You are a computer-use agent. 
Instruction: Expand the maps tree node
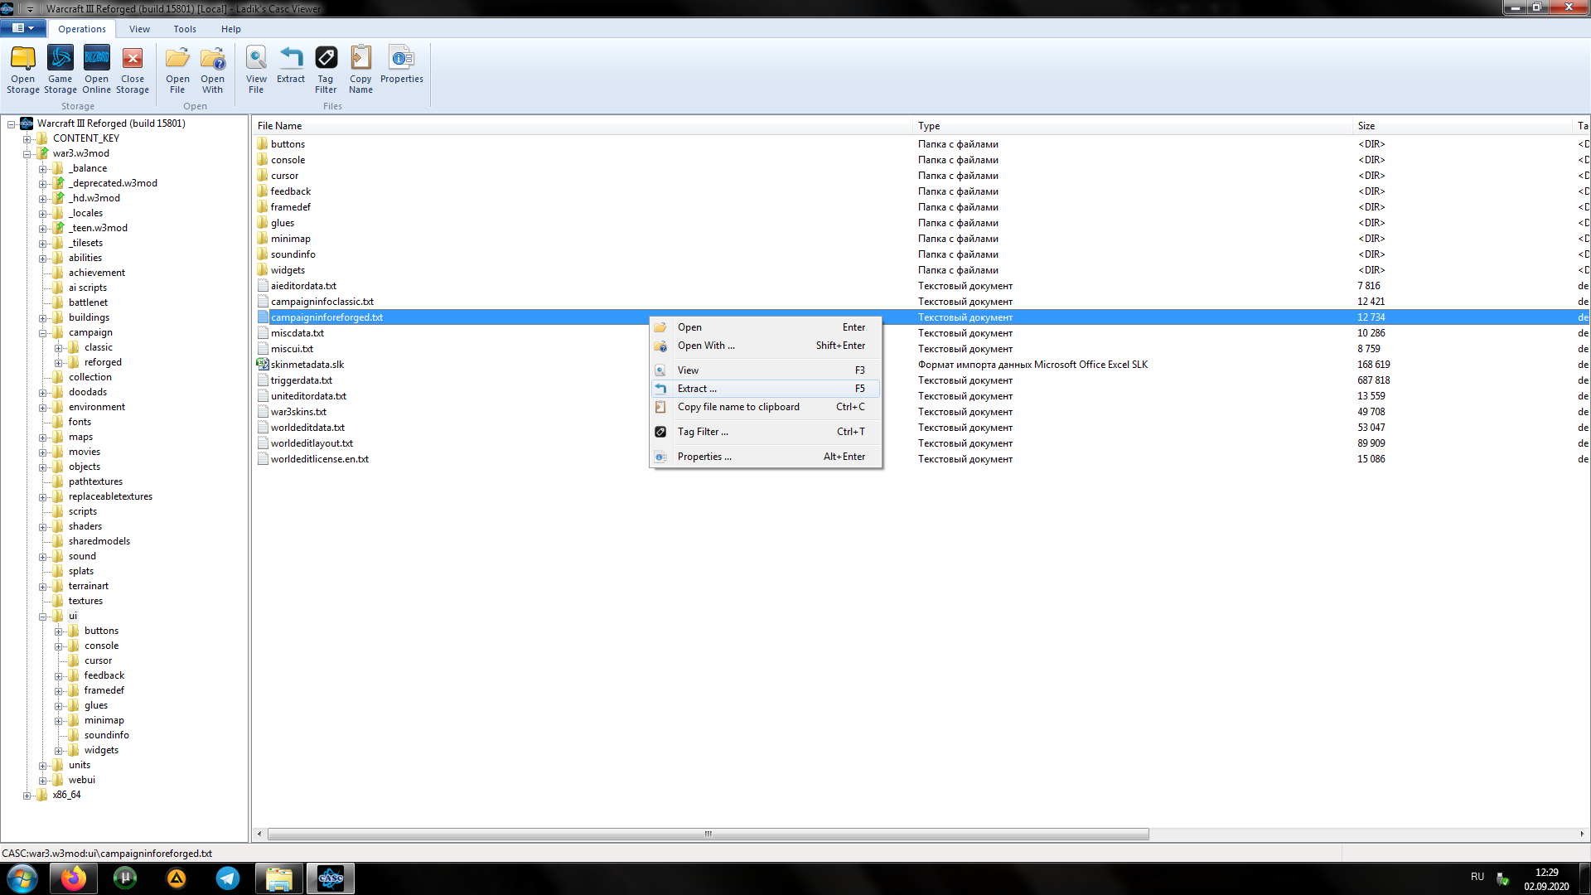43,438
